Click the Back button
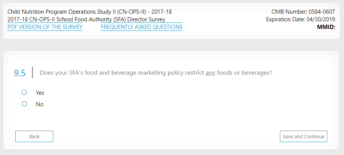 [x=34, y=136]
